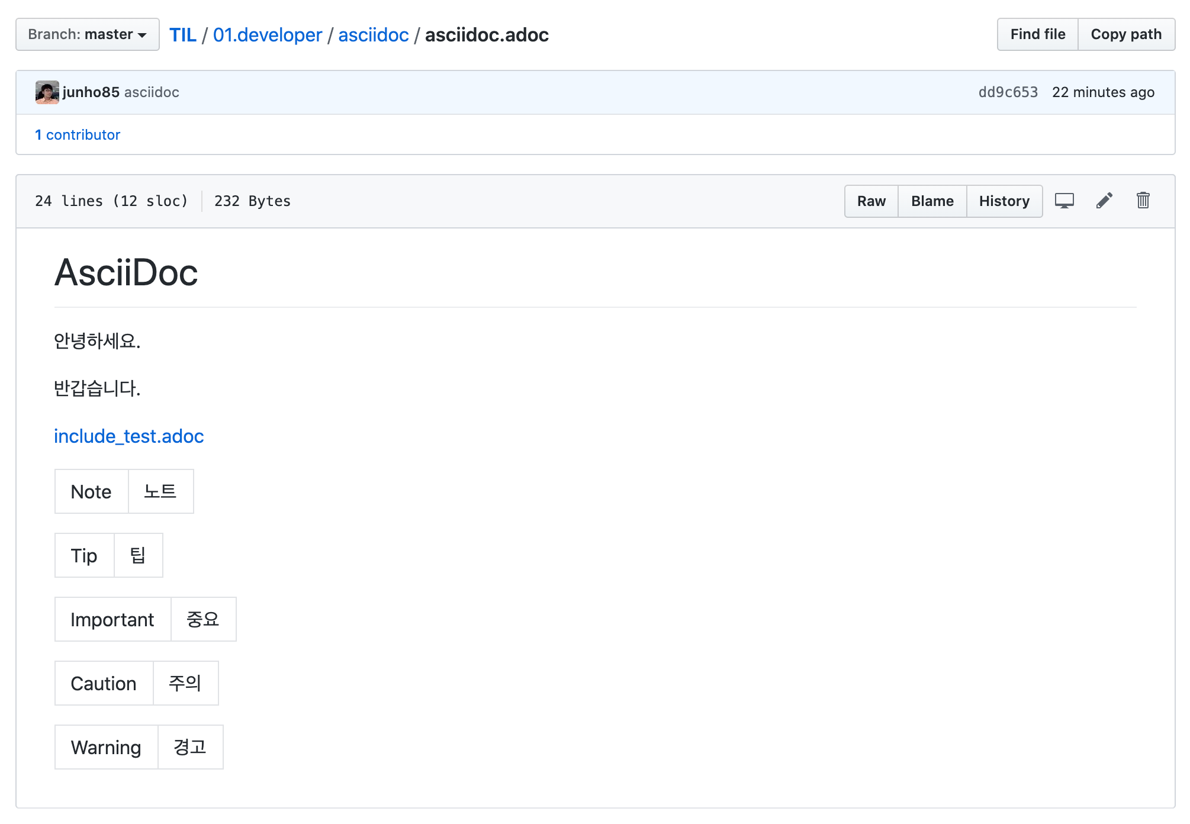Open the 01.developer folder breadcrumb
1190x824 pixels.
(267, 35)
